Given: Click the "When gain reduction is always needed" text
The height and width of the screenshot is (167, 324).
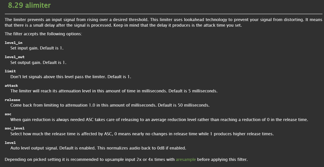Looking at the screenshot, I should click(x=159, y=120).
